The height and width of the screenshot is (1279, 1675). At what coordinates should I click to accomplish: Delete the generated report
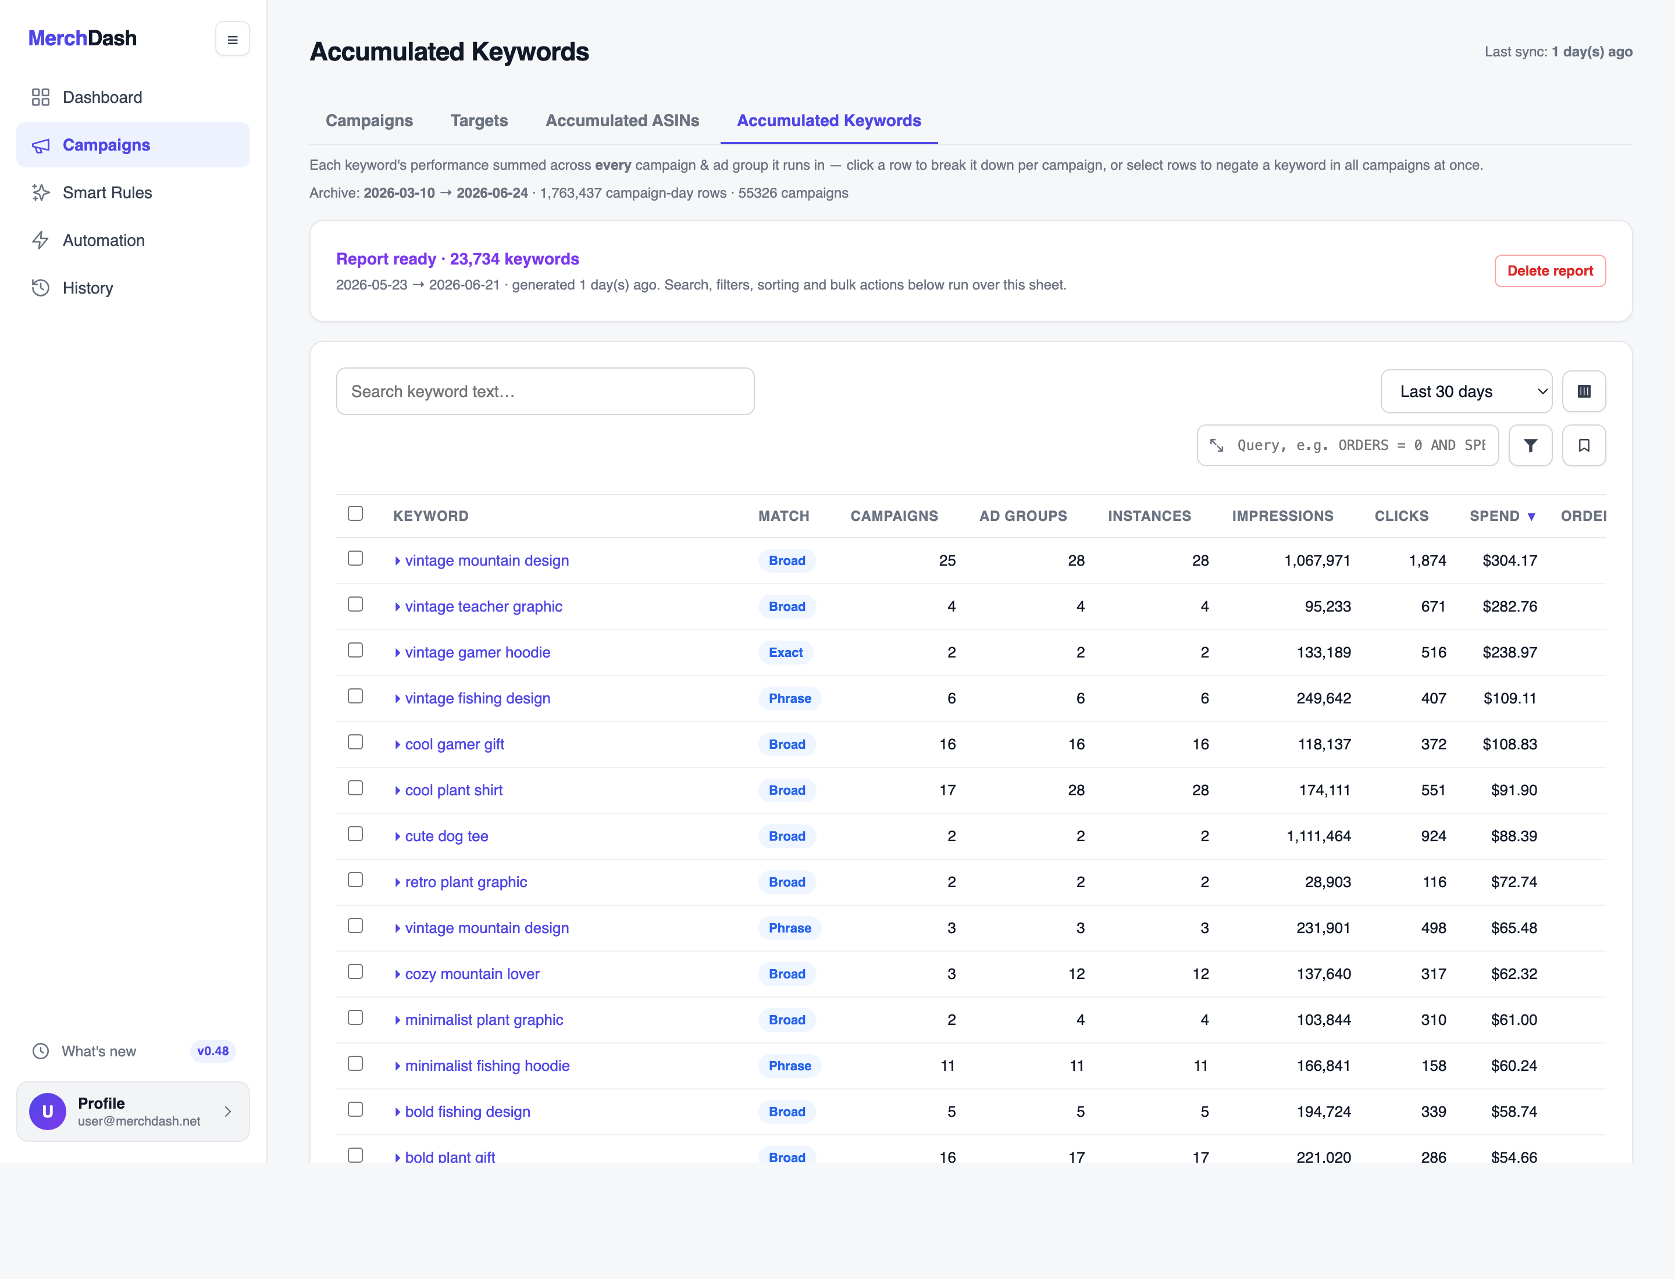click(x=1550, y=271)
